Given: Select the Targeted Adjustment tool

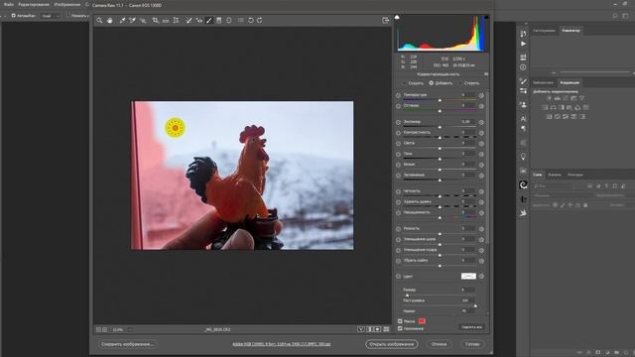Looking at the screenshot, I should [143, 20].
